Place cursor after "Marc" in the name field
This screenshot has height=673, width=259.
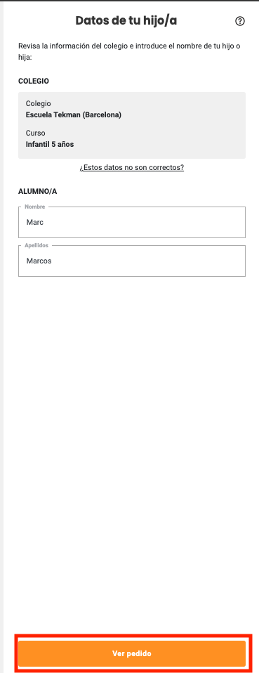coord(45,222)
